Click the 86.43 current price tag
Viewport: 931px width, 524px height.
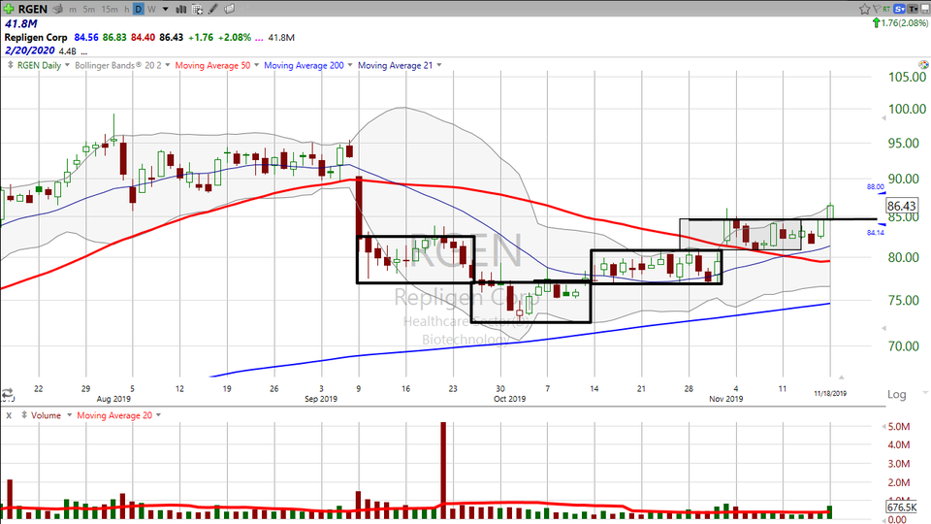pyautogui.click(x=901, y=206)
